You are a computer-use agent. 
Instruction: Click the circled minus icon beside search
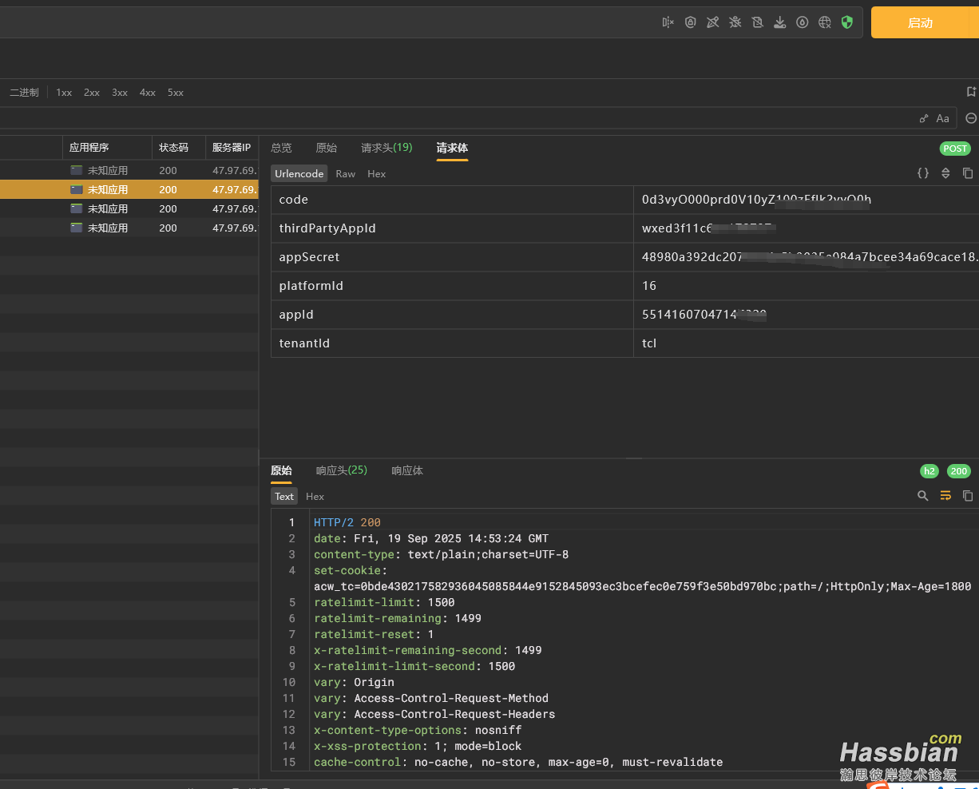[971, 118]
